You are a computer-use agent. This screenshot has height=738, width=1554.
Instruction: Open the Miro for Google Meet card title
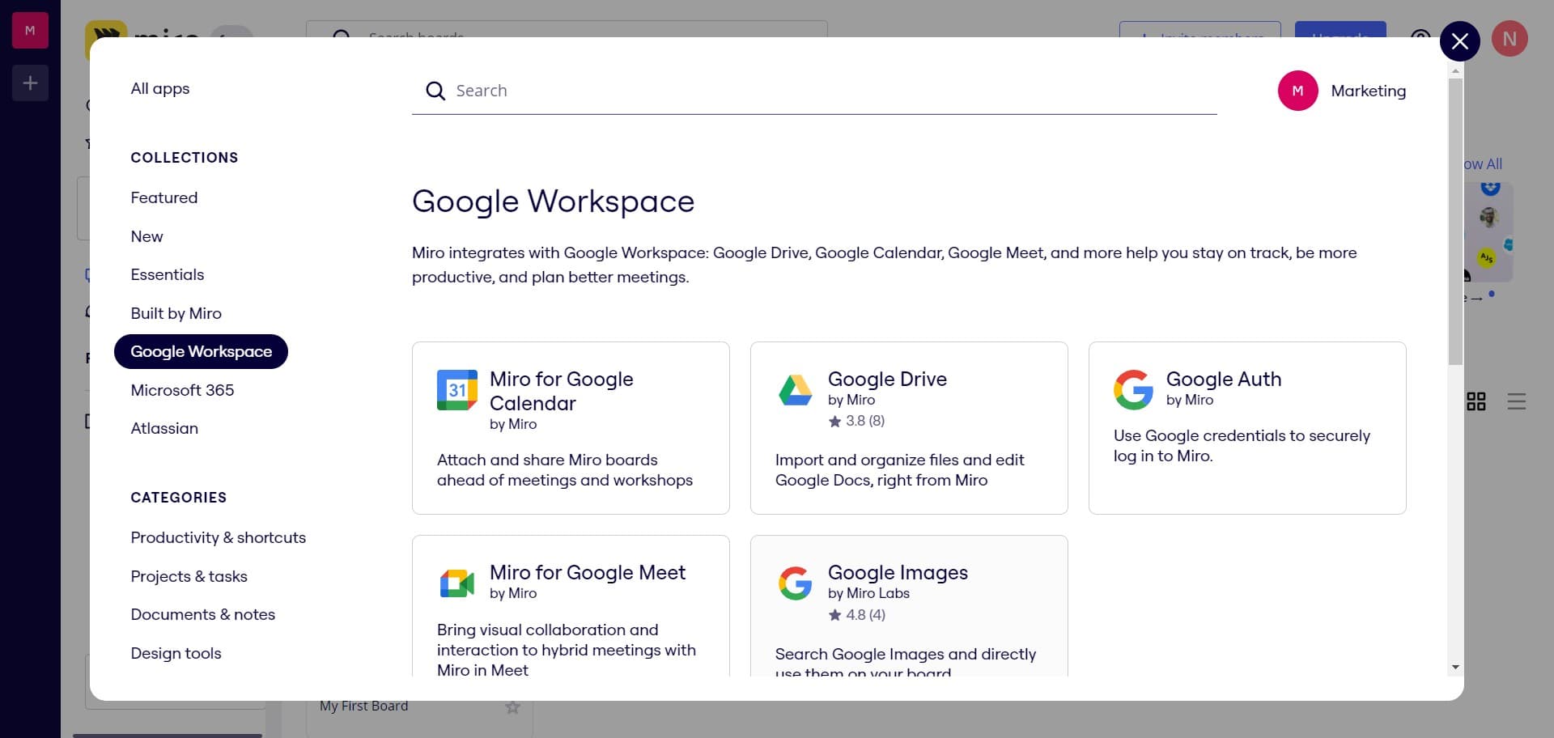587,572
